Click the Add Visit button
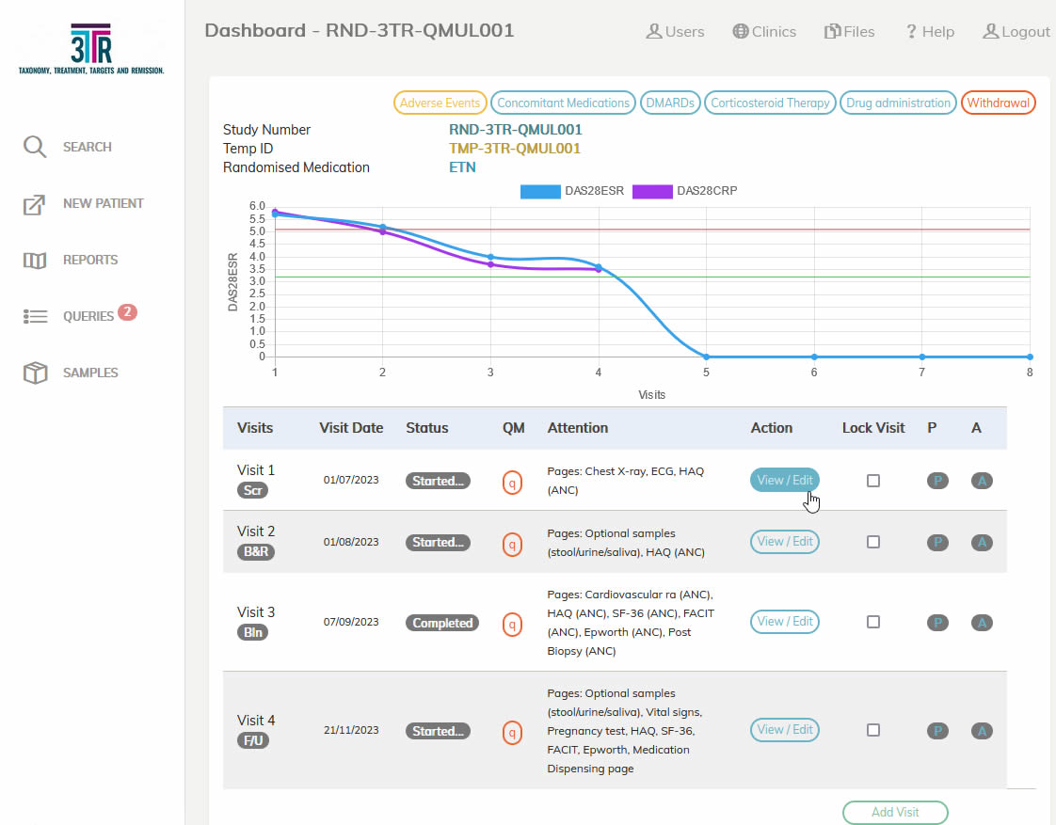The image size is (1056, 825). (895, 812)
